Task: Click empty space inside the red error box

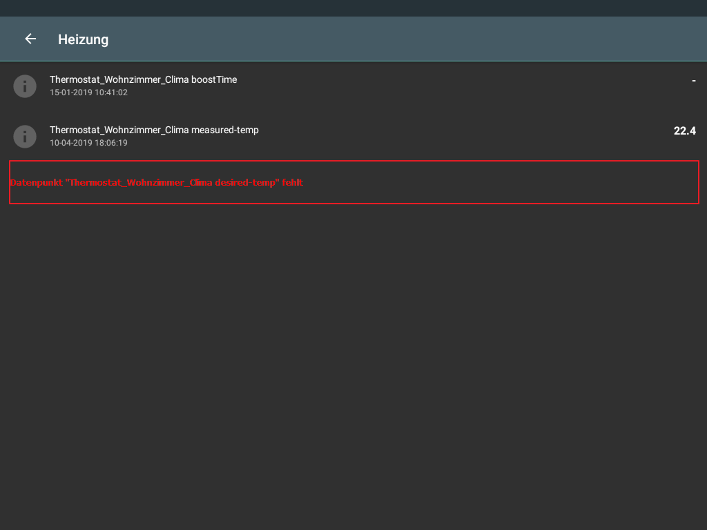Action: (497, 182)
